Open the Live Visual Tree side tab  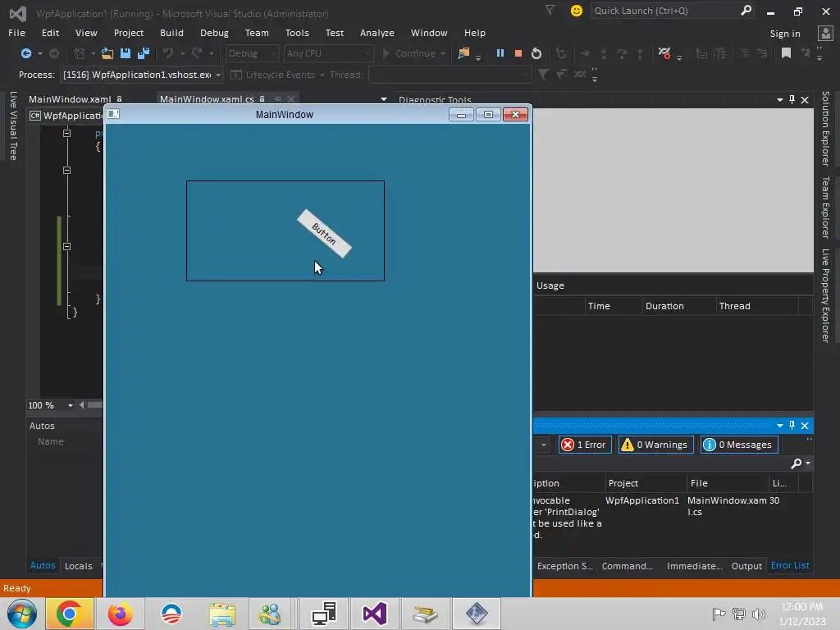click(13, 126)
